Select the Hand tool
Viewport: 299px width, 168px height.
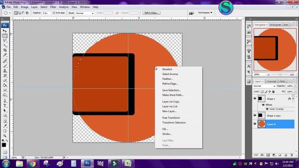coord(5,131)
